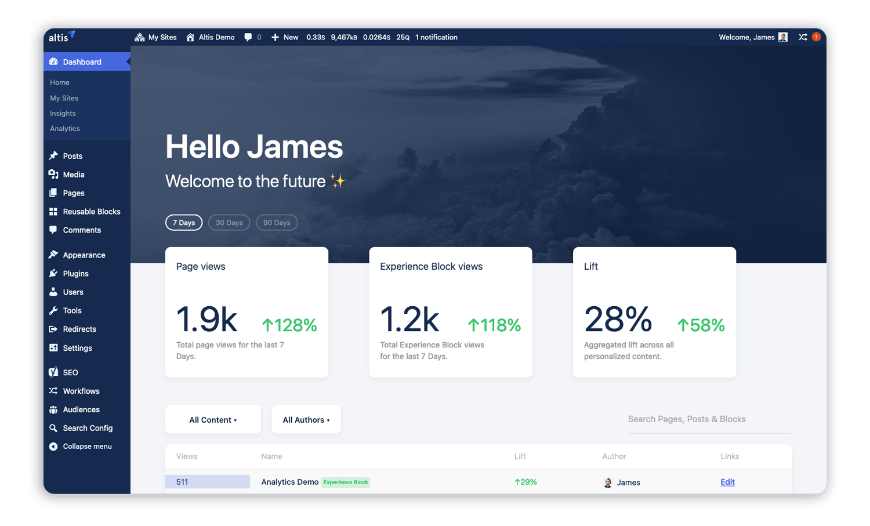Click the Appearance paintbrush icon

(53, 255)
